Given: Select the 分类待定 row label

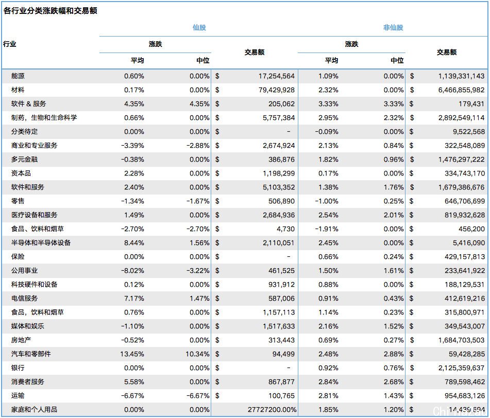Looking at the screenshot, I should [x=24, y=131].
